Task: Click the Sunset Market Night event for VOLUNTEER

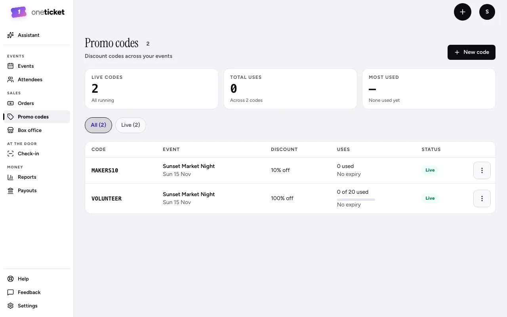Action: click(x=189, y=195)
